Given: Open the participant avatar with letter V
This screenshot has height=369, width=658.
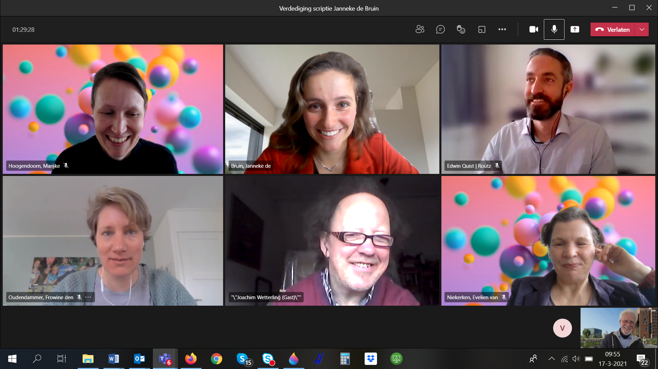Looking at the screenshot, I should pos(562,328).
